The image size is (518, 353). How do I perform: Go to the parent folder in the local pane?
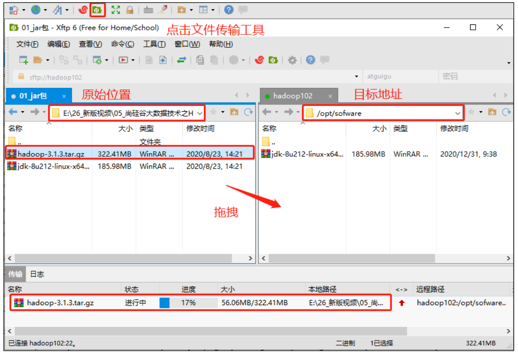234,112
